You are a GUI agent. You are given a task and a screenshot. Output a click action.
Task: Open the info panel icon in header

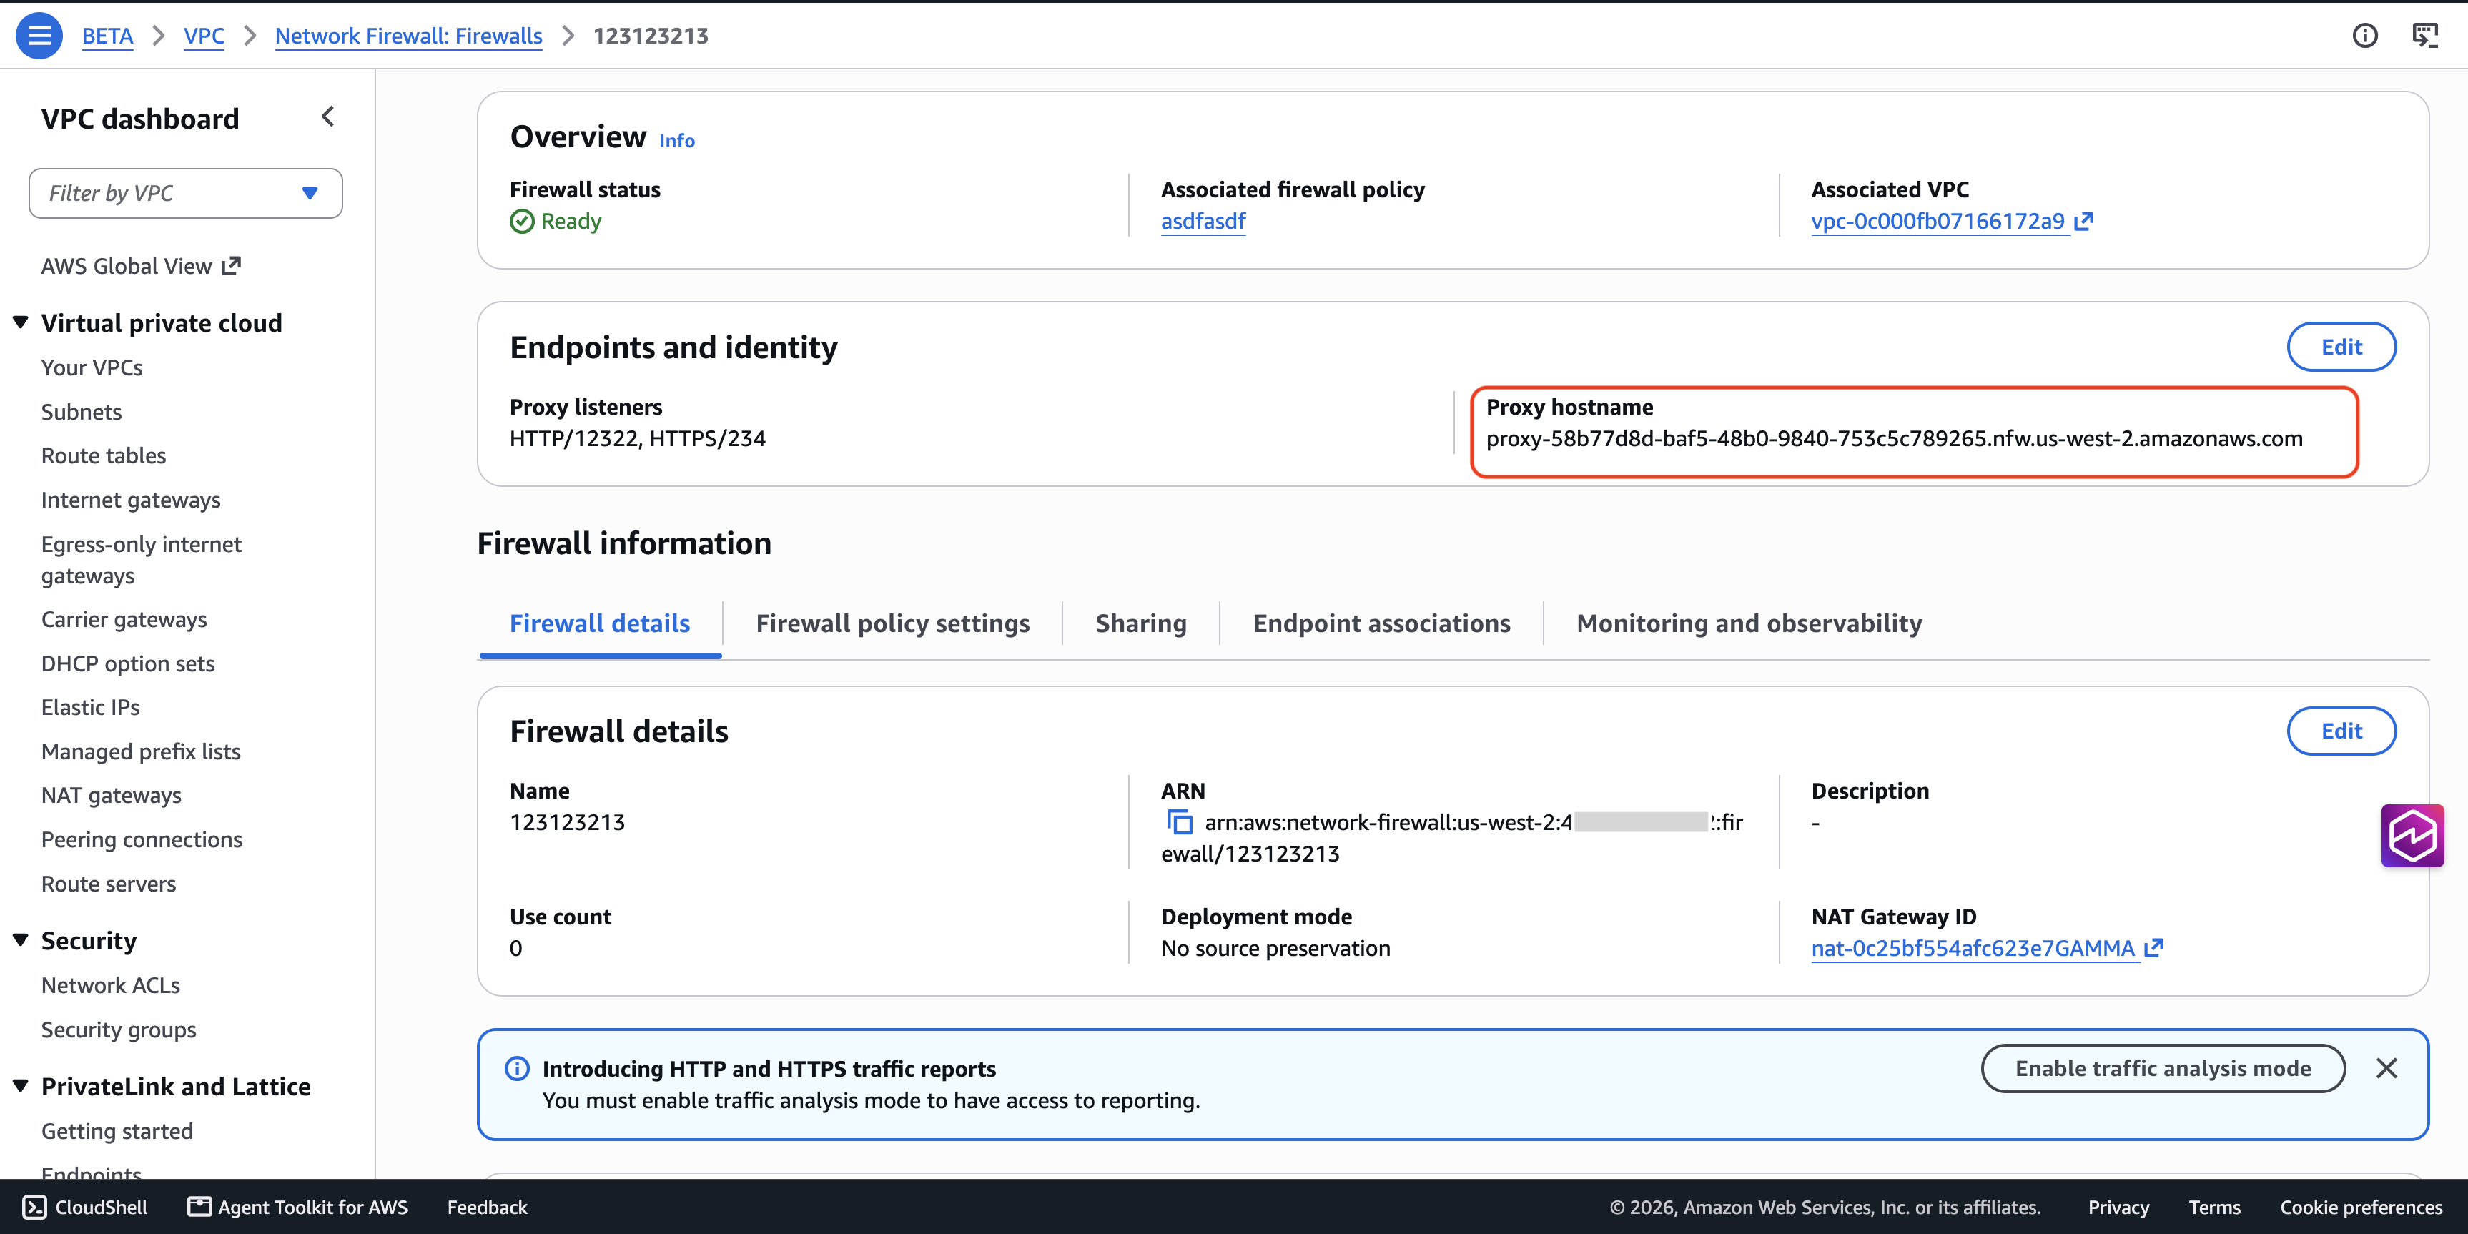pyautogui.click(x=2364, y=36)
